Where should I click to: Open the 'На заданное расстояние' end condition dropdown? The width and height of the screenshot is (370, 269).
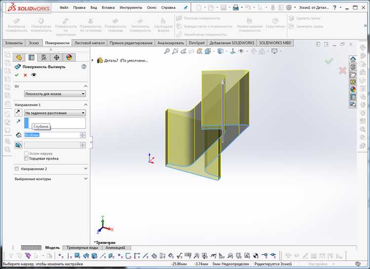55,113
